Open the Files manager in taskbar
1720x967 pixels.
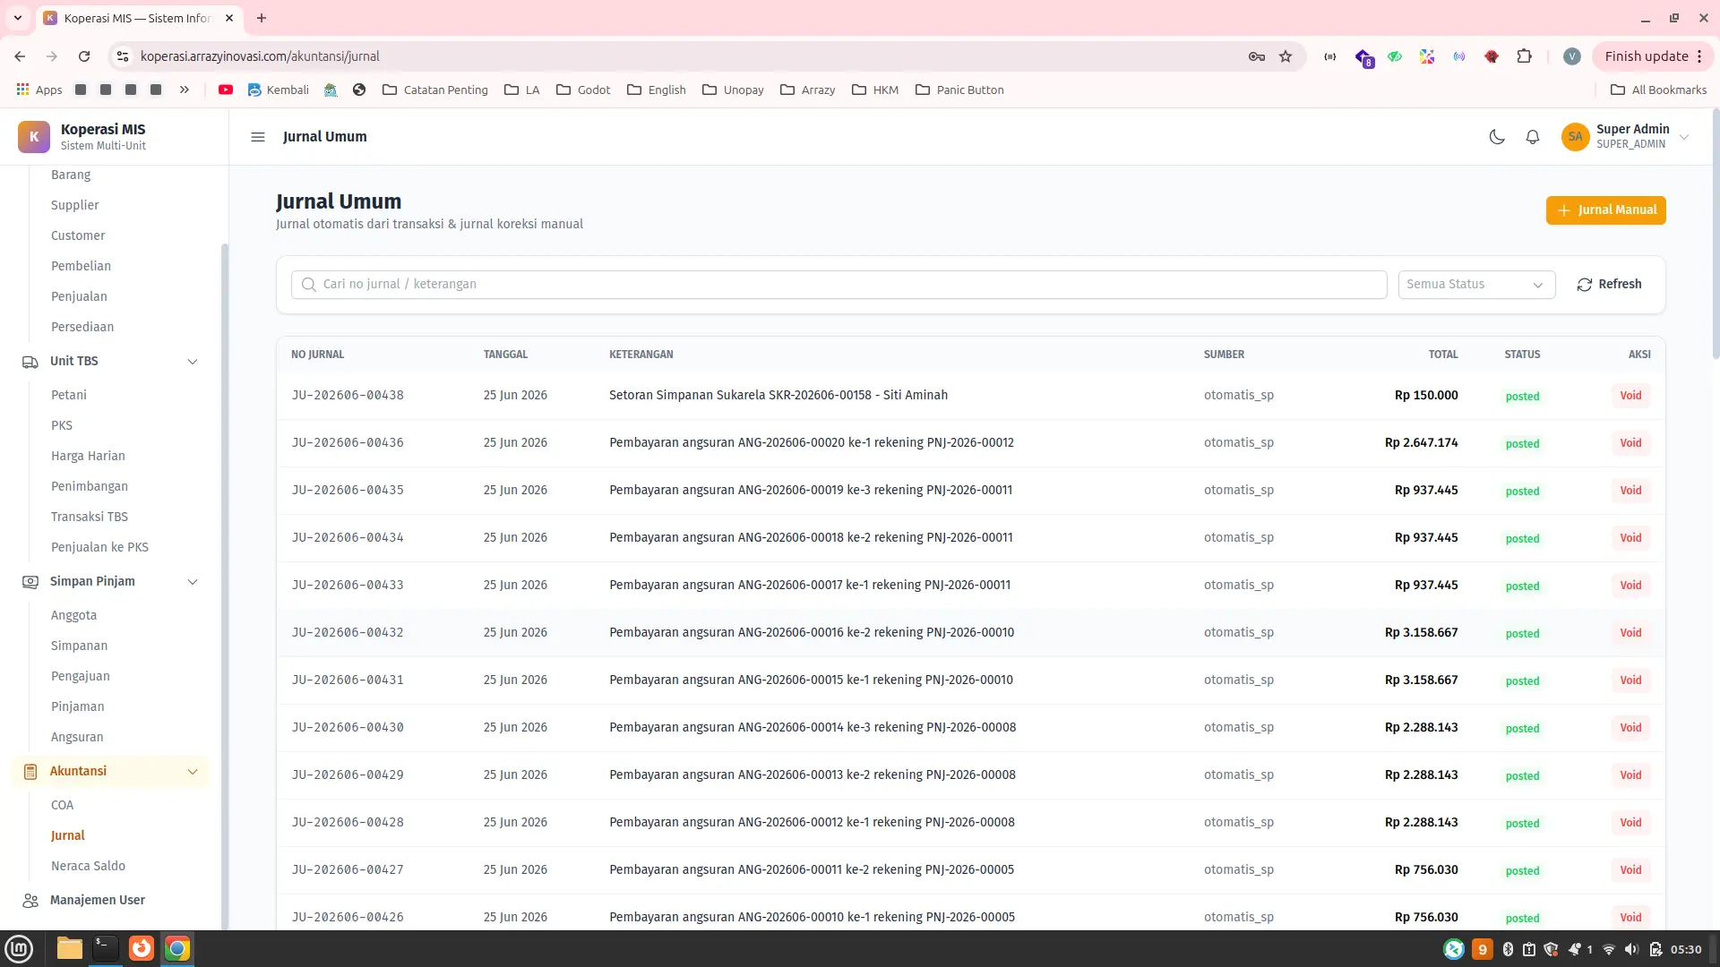(x=70, y=949)
